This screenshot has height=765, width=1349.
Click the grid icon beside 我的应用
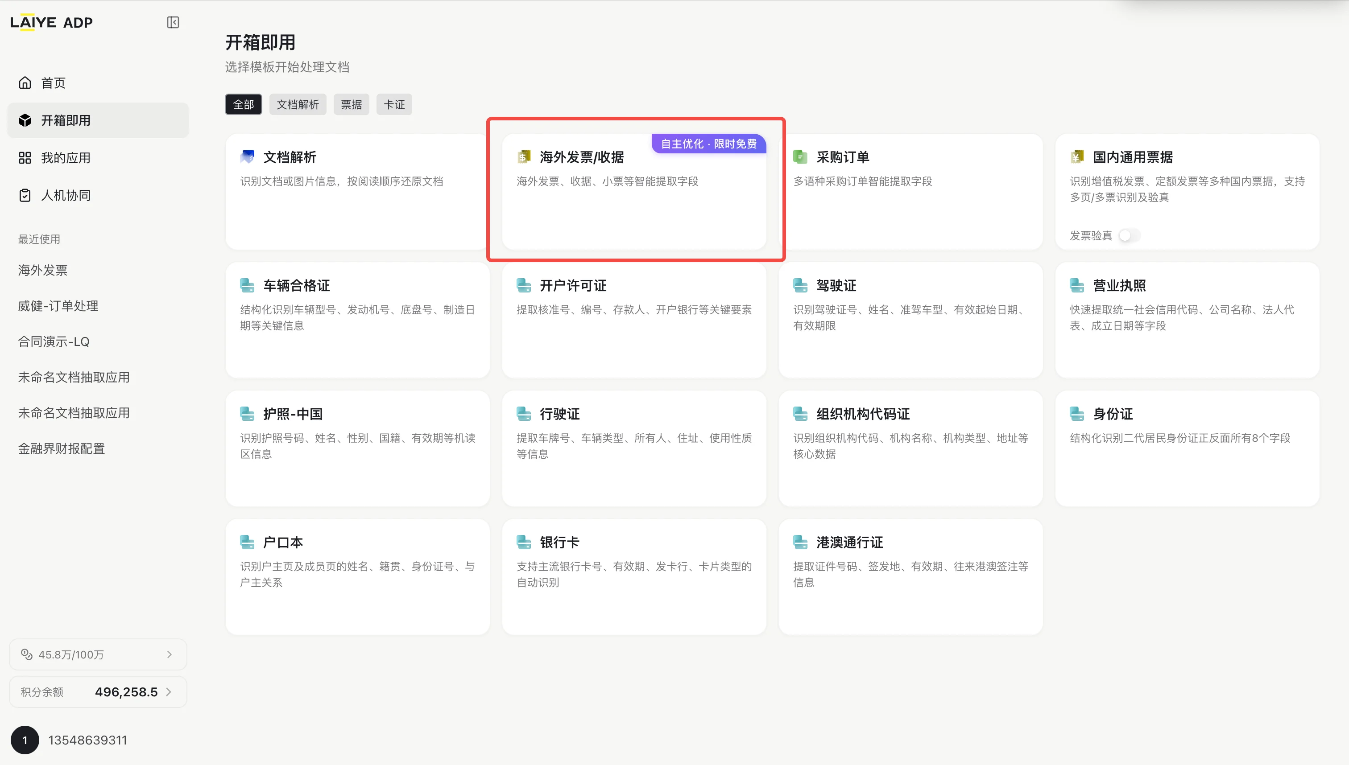click(x=25, y=158)
